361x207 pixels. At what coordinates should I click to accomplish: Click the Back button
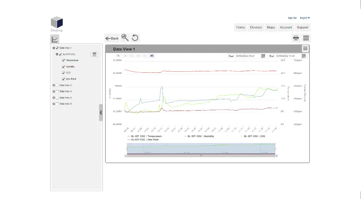point(112,38)
